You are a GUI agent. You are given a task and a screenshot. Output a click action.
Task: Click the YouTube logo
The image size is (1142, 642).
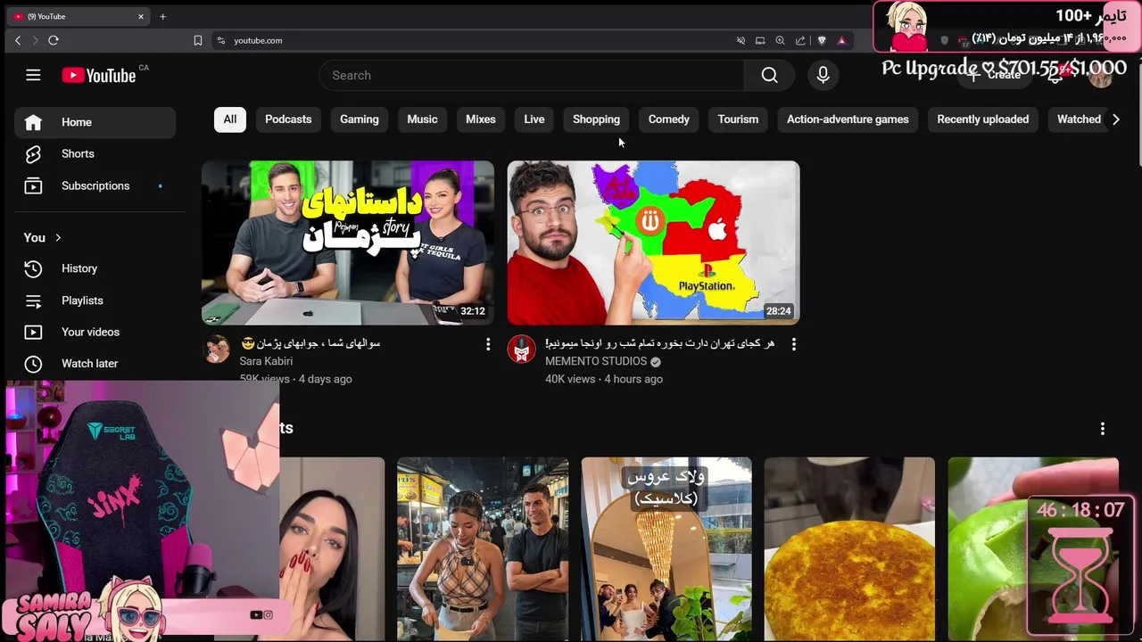click(99, 76)
